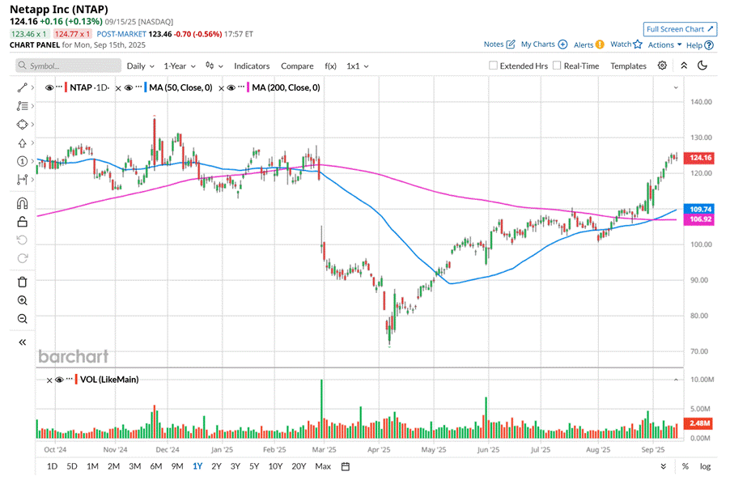Screen dimensions: 730x480
Task: Select the Max time range
Action: (x=323, y=466)
